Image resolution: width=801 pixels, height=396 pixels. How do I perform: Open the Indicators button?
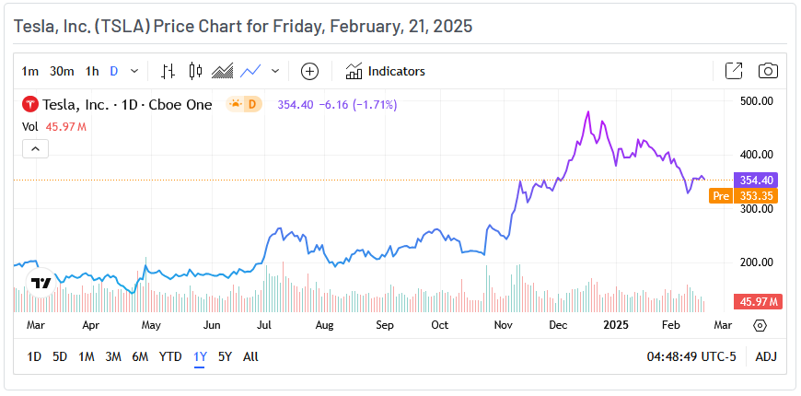point(385,71)
